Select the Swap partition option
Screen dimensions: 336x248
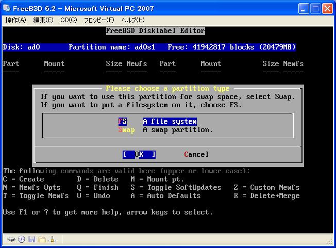pyautogui.click(x=126, y=130)
